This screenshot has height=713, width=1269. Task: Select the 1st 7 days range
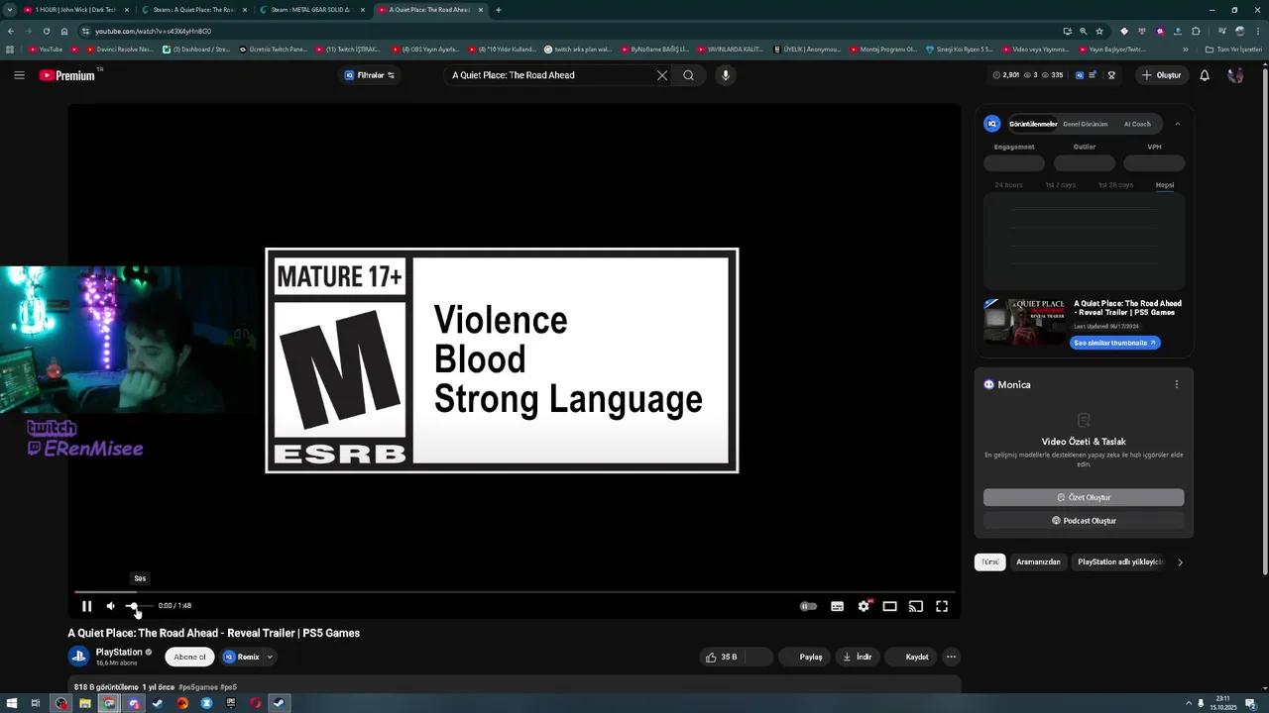(x=1060, y=185)
